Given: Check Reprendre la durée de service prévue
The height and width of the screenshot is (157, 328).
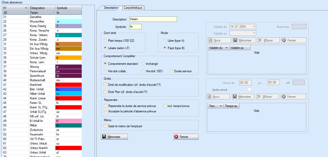Looking at the screenshot, I should click(x=105, y=106).
